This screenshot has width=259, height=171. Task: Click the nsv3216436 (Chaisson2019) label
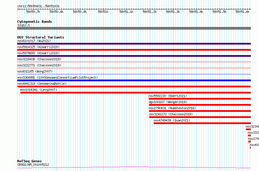coord(39,59)
